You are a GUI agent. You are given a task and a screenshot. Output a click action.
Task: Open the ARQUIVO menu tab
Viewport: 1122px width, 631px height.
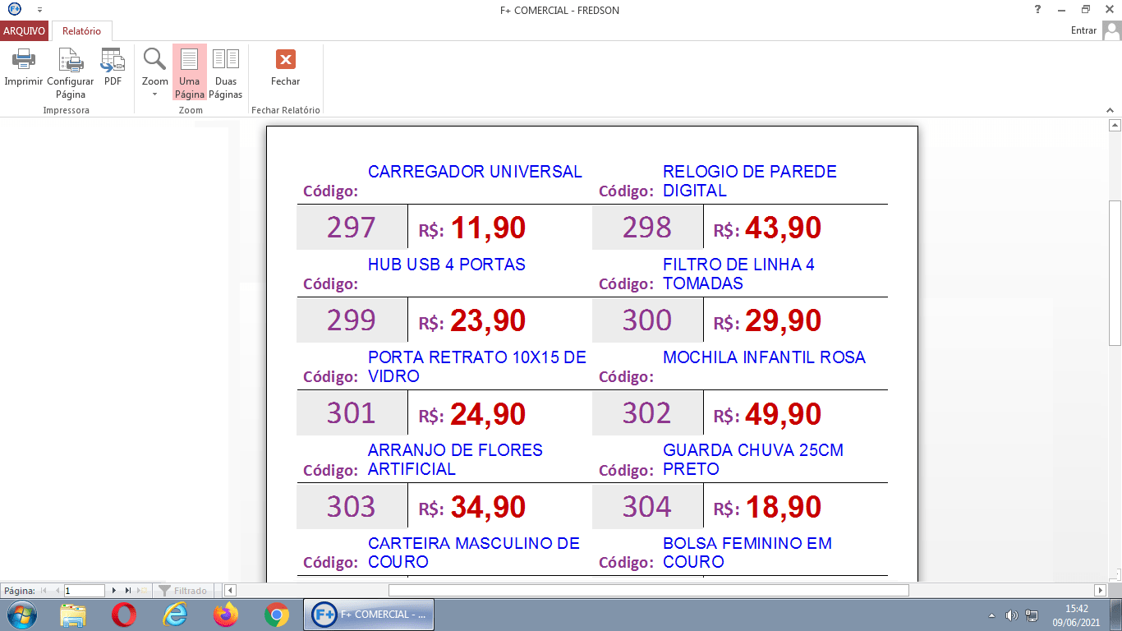[24, 31]
